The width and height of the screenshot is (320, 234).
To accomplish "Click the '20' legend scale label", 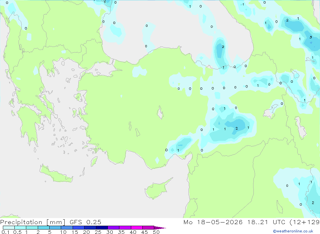I will pos(86,232).
